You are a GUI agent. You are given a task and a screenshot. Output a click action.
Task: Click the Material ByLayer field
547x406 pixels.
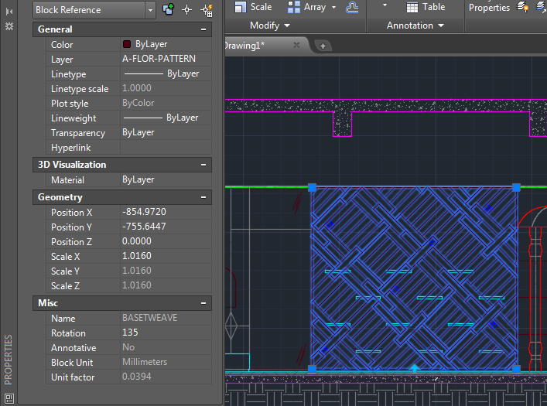pos(166,179)
